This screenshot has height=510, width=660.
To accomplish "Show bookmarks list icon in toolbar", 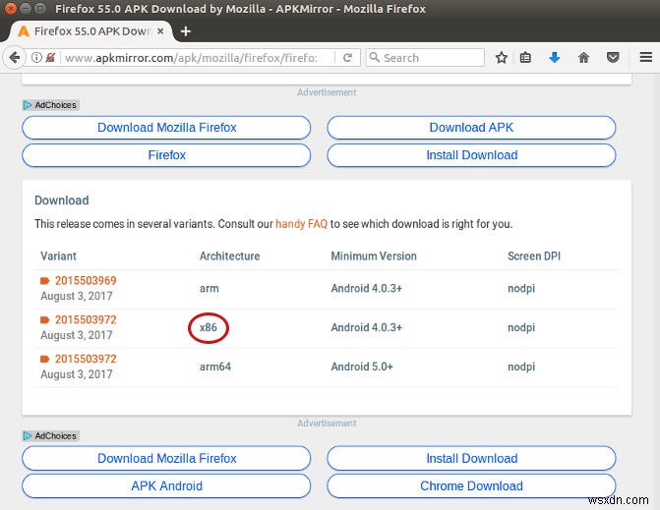I will click(525, 57).
